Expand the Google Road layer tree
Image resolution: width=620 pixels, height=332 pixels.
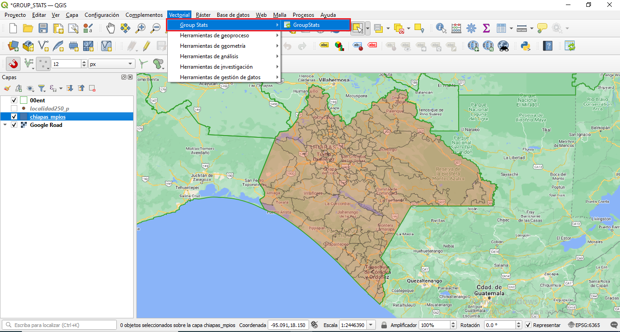pos(5,125)
